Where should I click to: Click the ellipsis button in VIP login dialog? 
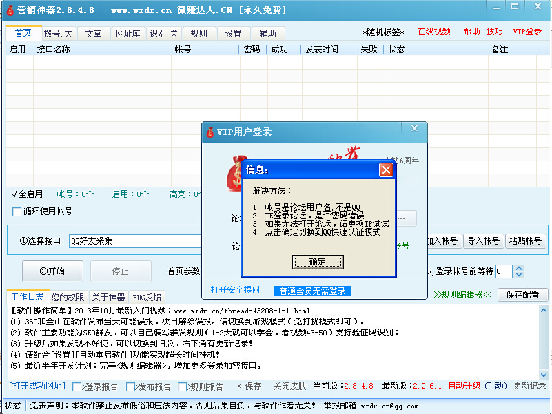pyautogui.click(x=406, y=218)
